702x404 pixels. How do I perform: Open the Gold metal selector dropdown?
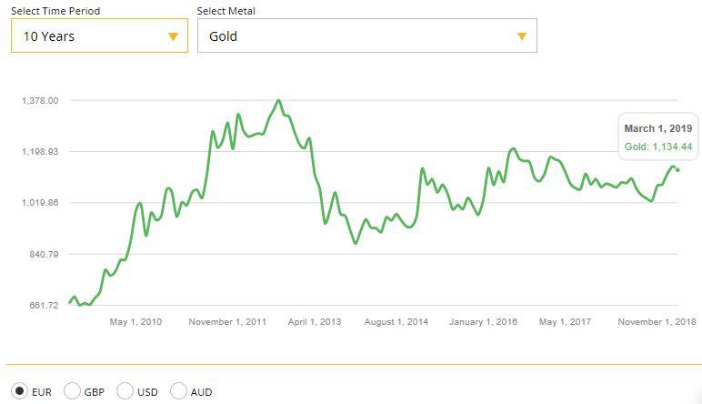366,36
